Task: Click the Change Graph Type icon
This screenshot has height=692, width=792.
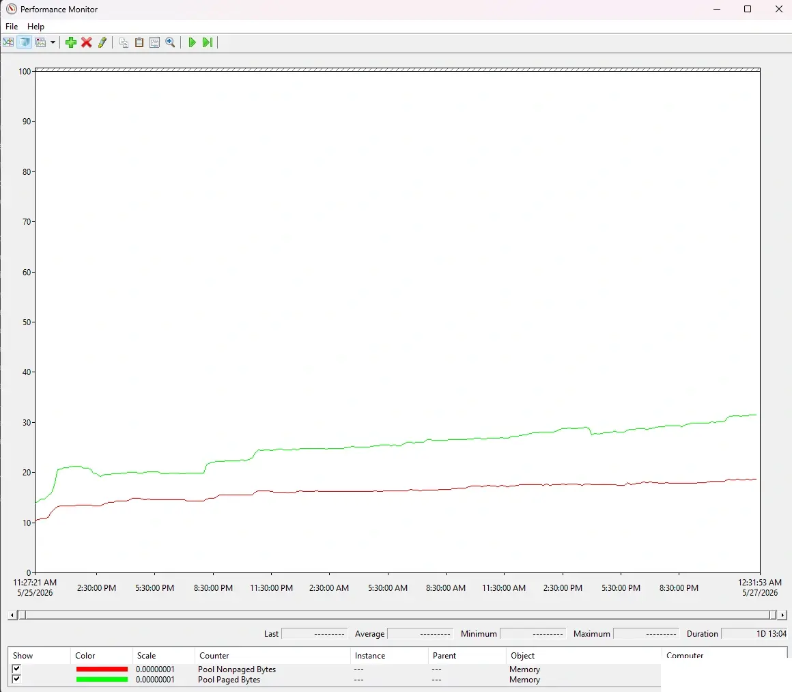Action: coord(40,42)
